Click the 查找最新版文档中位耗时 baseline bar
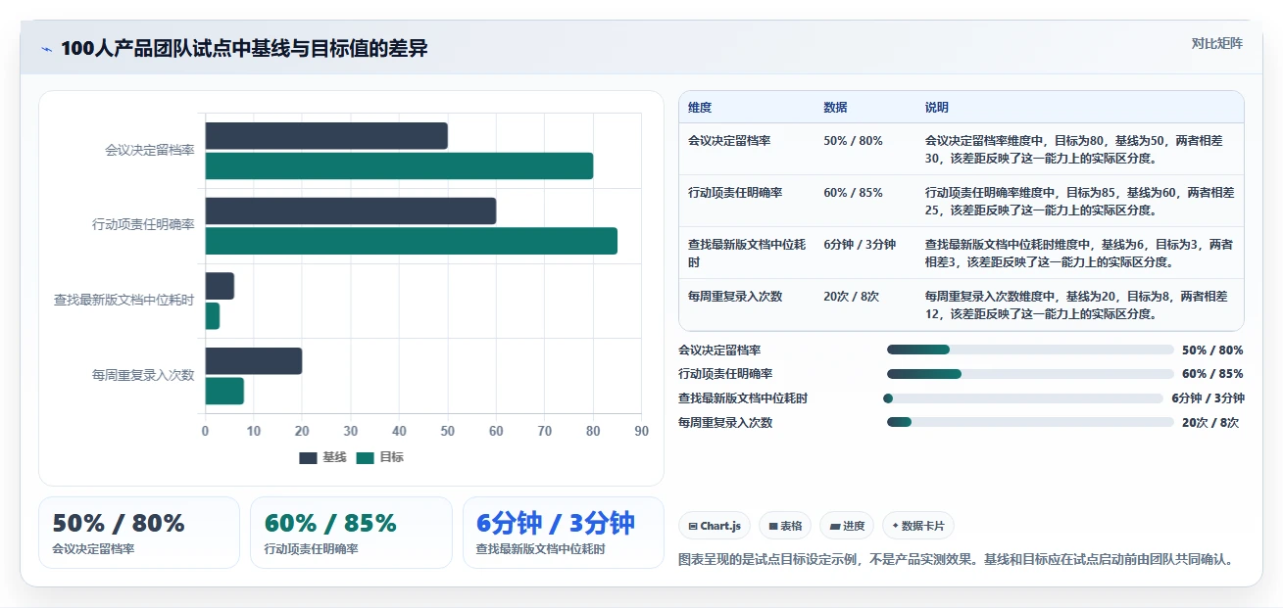 tap(220, 286)
